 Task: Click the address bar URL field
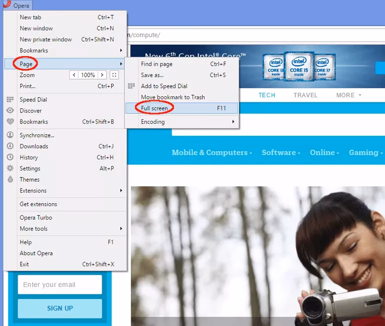tap(256, 35)
